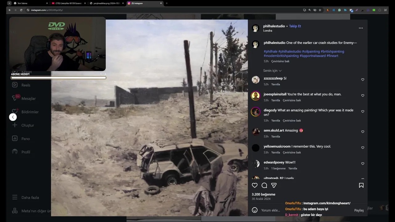The height and width of the screenshot is (222, 395).
Task: Reload the Instagram page
Action: click(21, 10)
